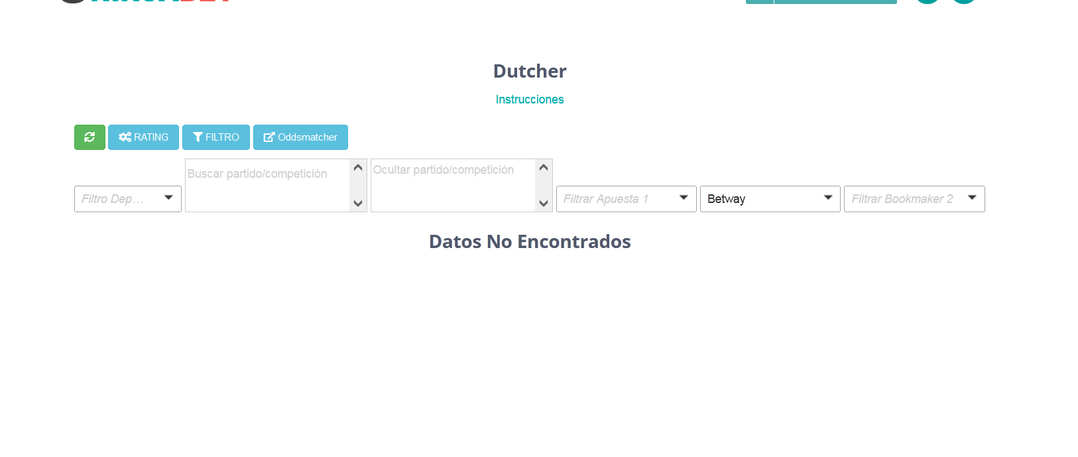Click down arrow in Buscar partido scrollbar
Image resolution: width=1078 pixels, height=457 pixels.
pos(358,204)
